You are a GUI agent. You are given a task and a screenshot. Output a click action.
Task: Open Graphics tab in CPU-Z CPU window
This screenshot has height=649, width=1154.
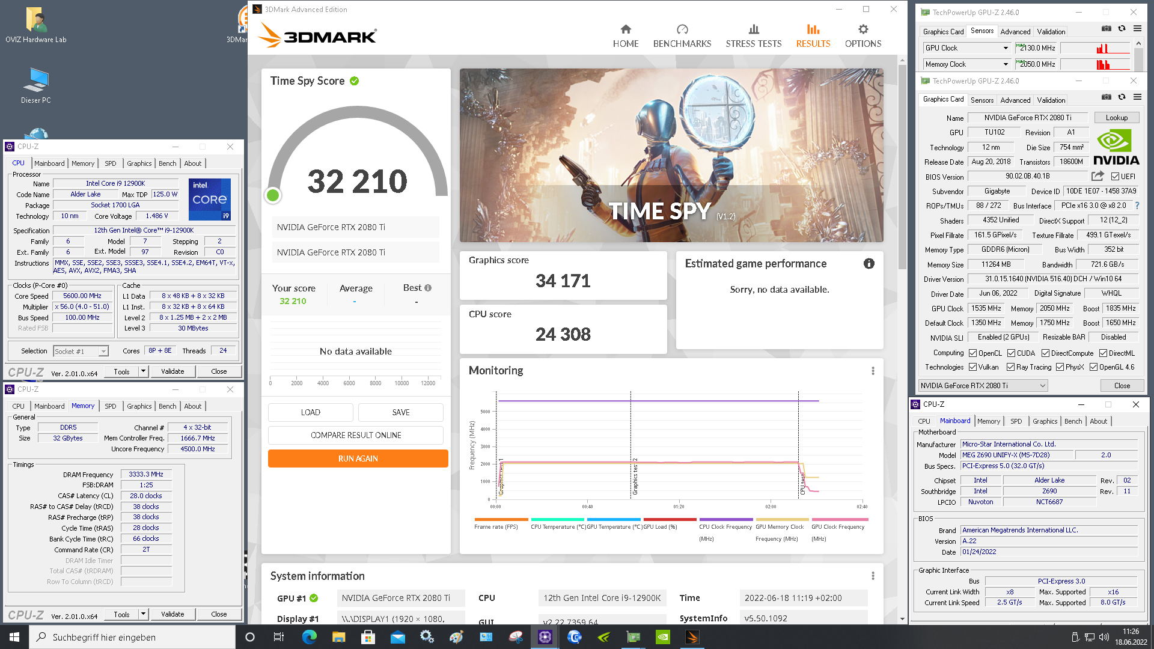[x=139, y=163]
